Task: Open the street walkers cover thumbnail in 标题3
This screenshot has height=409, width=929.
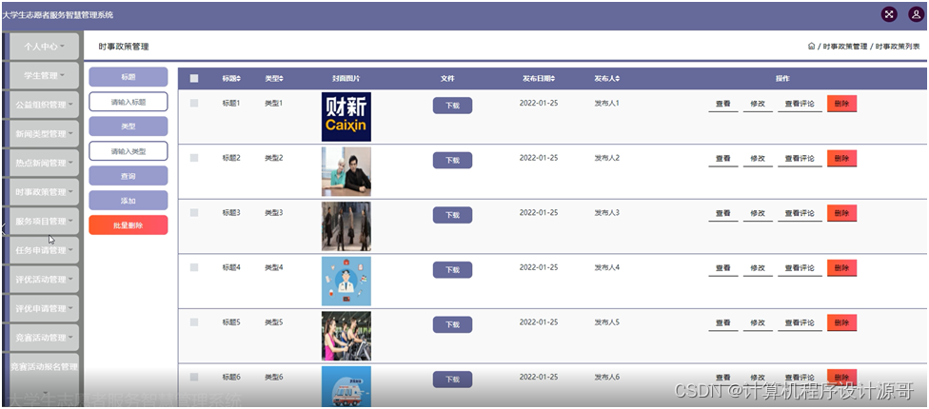Action: click(x=346, y=226)
